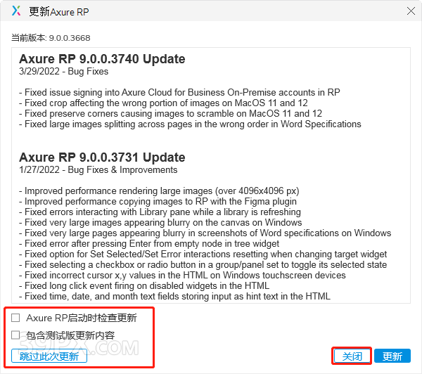Screen dimensions: 422x374
Task: Click the 更新Axure RP window title text
Action: pos(59,11)
